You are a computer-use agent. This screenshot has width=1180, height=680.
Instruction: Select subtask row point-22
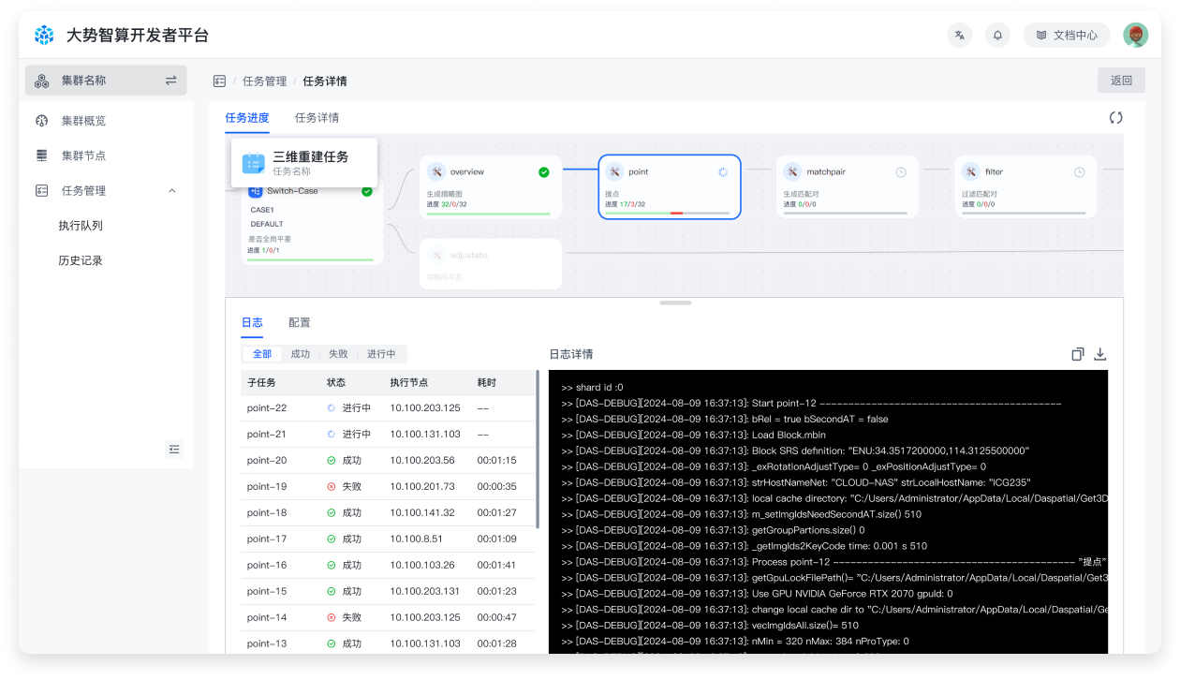[x=388, y=408]
